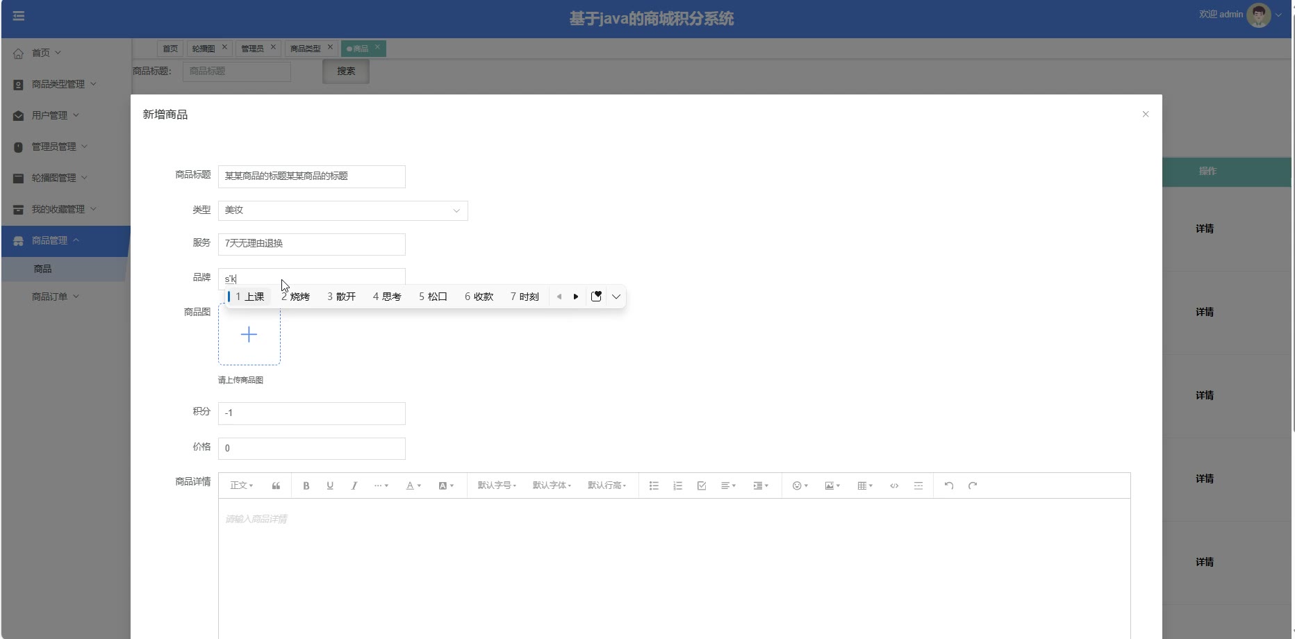Expand 管理员管理 sidebar menu

tap(66, 147)
